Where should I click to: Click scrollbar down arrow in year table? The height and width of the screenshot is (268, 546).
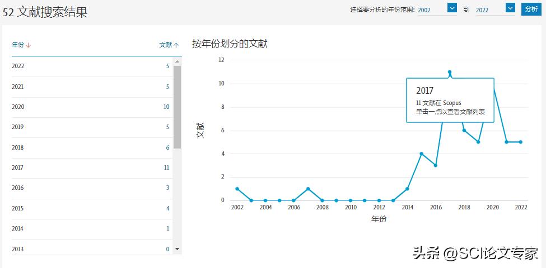pyautogui.click(x=178, y=249)
